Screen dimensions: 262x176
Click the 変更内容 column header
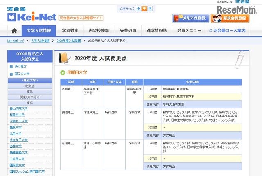192,82
